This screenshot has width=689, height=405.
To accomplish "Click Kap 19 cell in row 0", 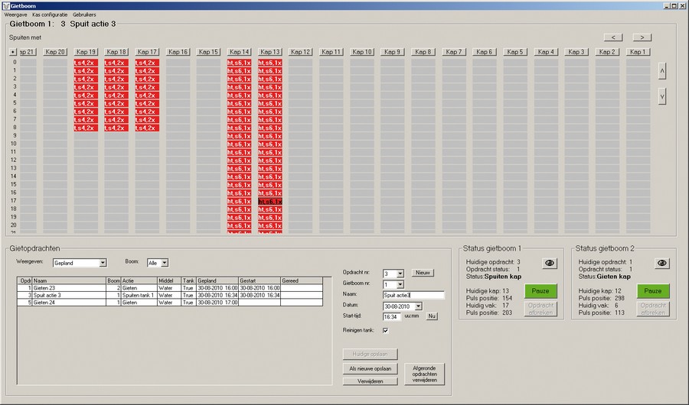I will coord(86,63).
